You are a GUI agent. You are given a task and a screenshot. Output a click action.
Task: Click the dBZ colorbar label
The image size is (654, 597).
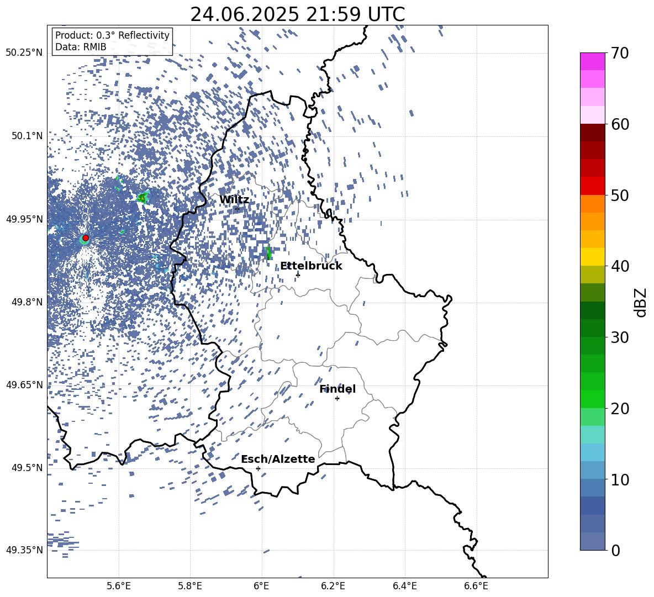tap(641, 302)
